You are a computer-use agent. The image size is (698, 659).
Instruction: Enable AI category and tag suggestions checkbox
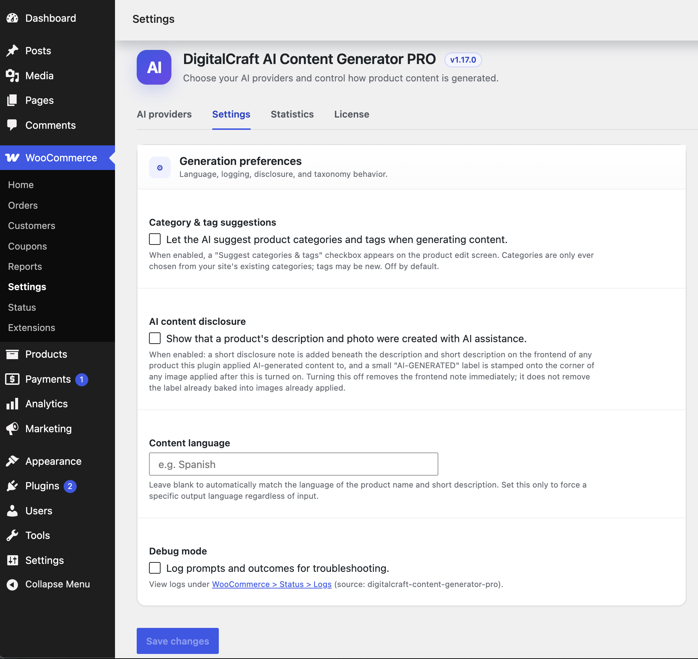[155, 239]
